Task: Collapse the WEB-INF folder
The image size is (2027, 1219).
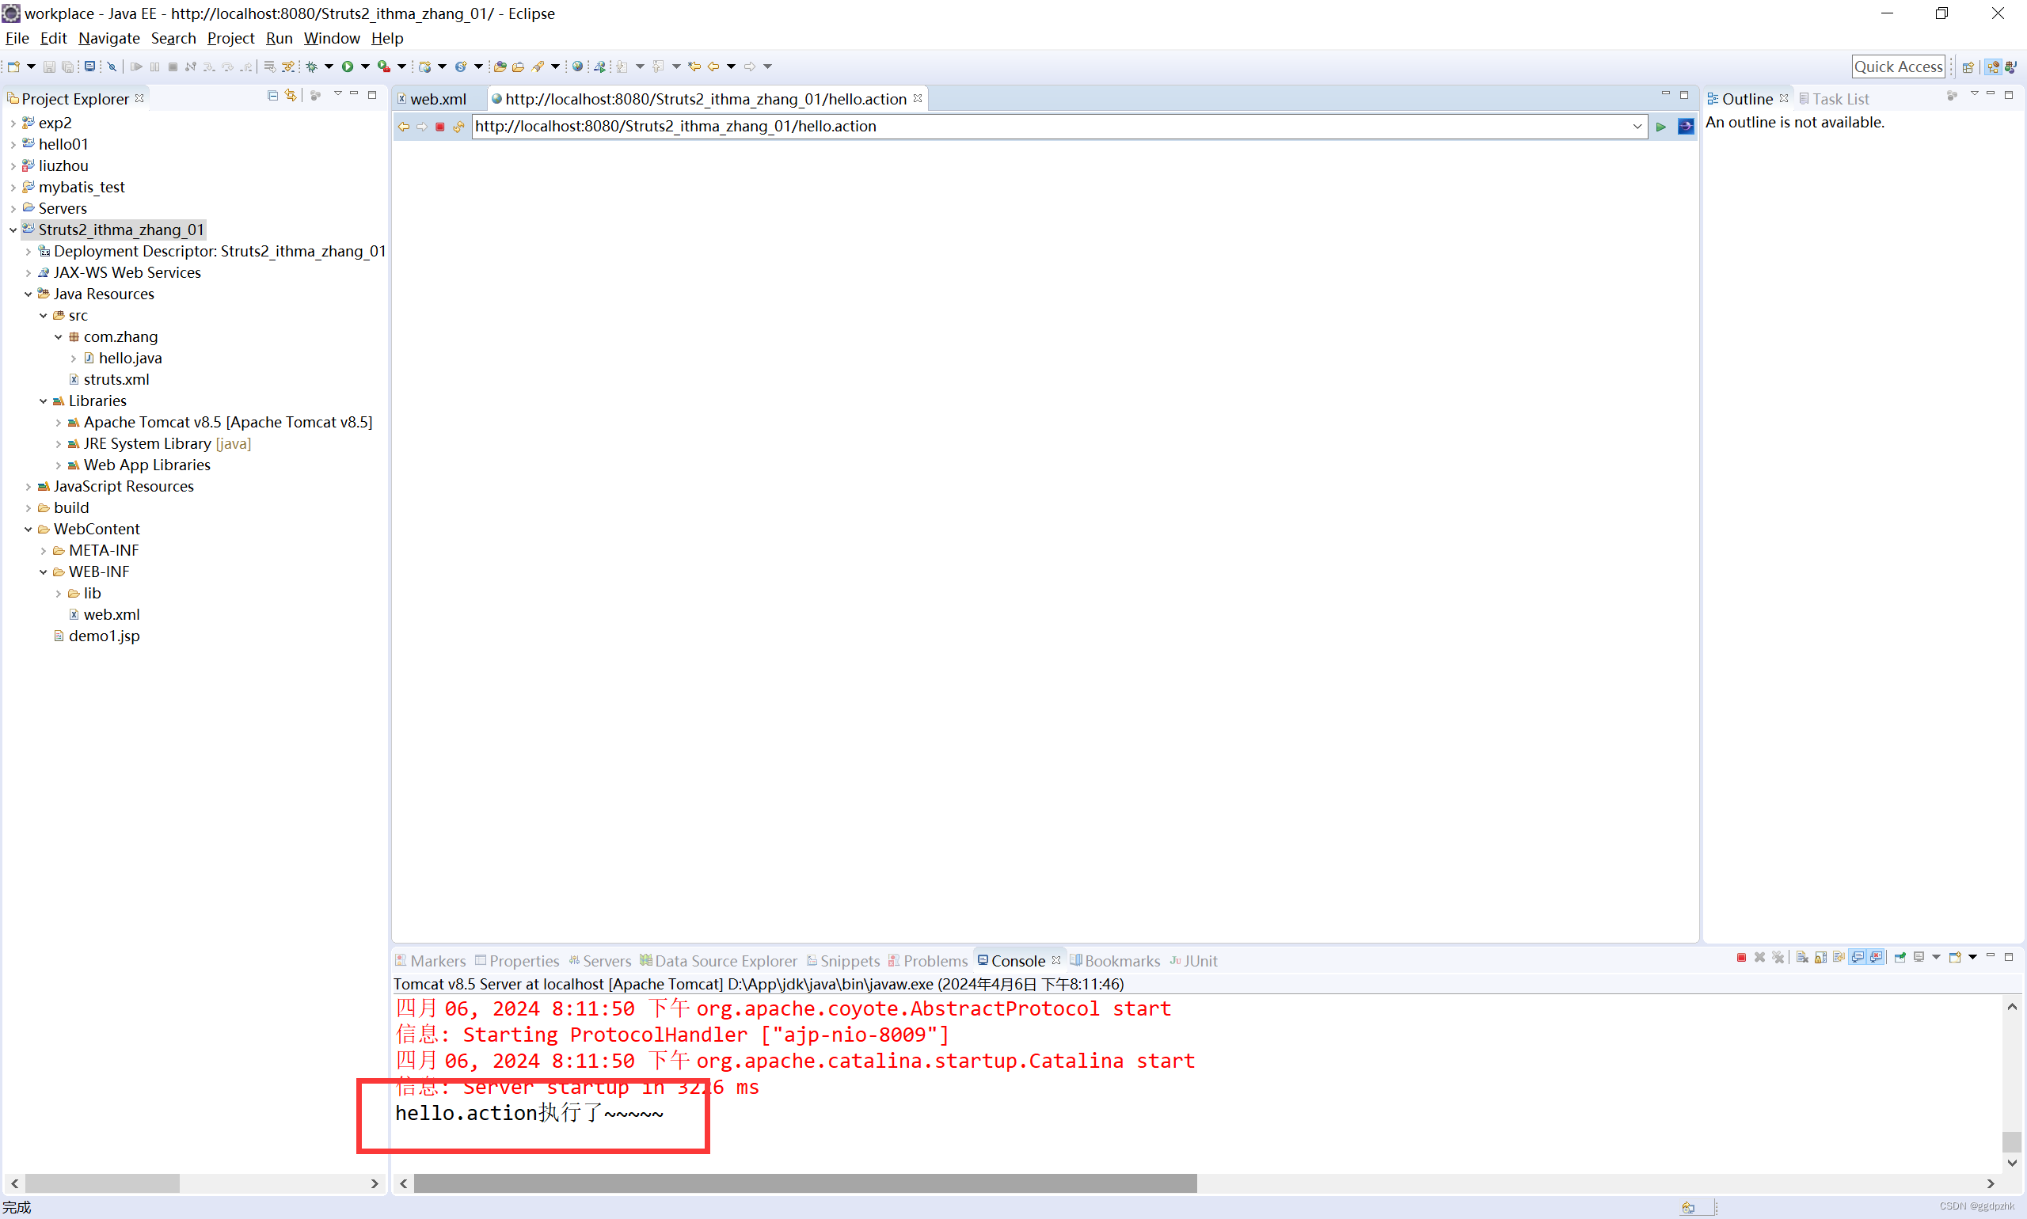Action: point(43,572)
